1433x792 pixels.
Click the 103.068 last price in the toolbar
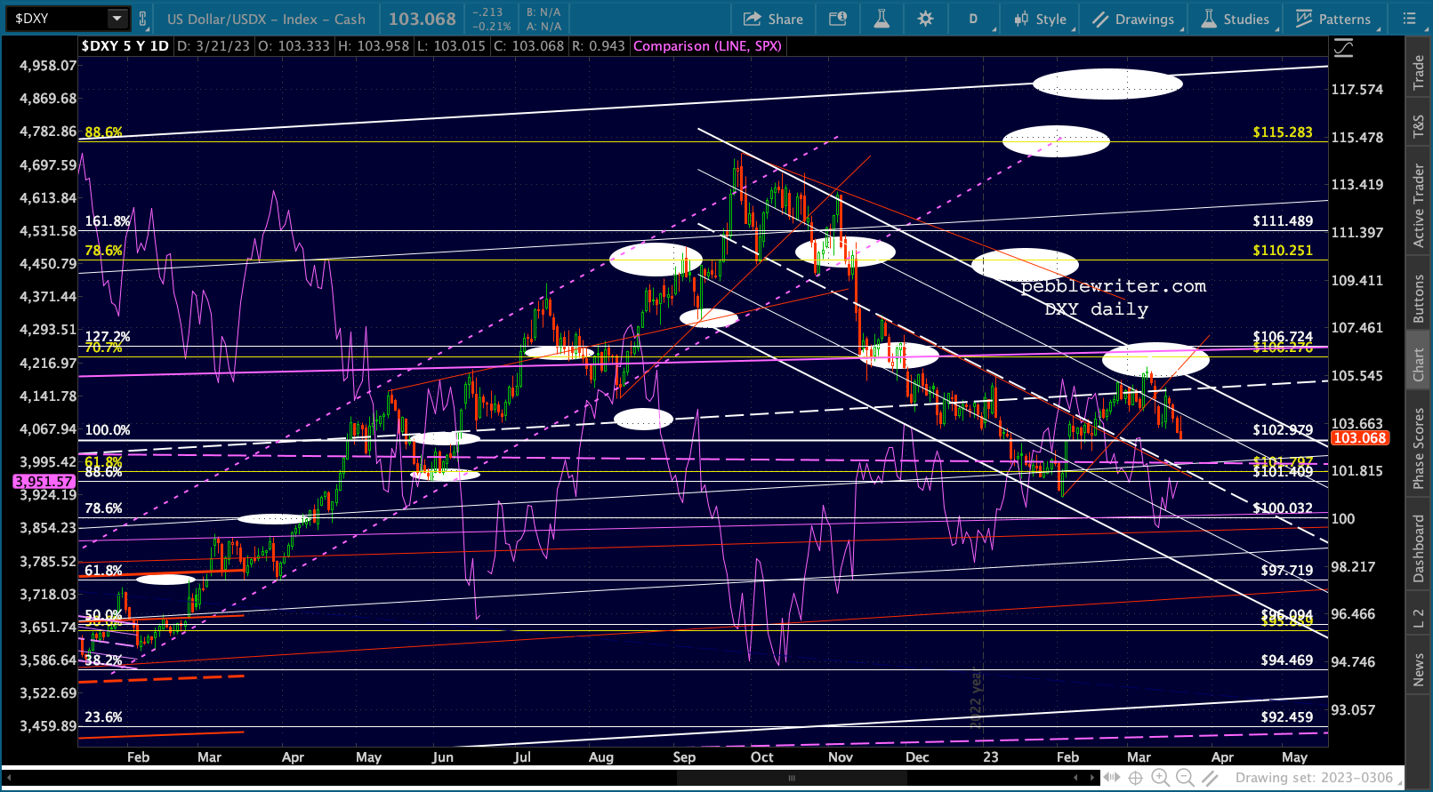(x=422, y=19)
